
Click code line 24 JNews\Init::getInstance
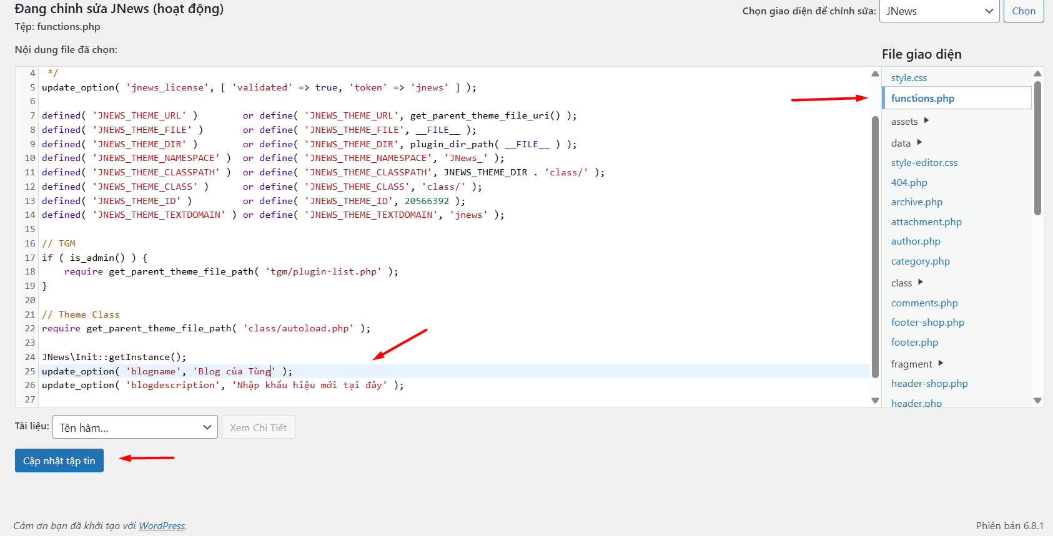point(114,357)
